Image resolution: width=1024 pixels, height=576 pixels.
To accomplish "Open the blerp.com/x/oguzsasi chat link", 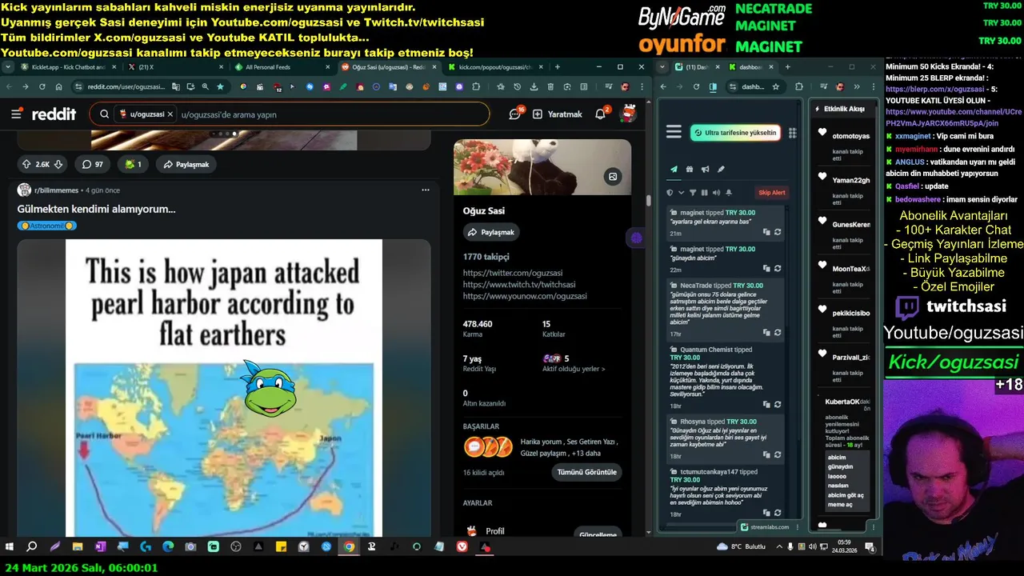I will 935,89.
